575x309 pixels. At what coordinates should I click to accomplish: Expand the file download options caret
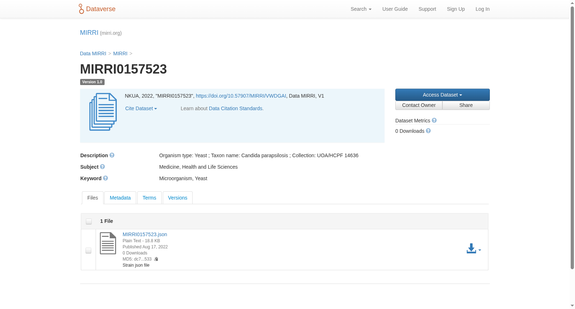480,250
